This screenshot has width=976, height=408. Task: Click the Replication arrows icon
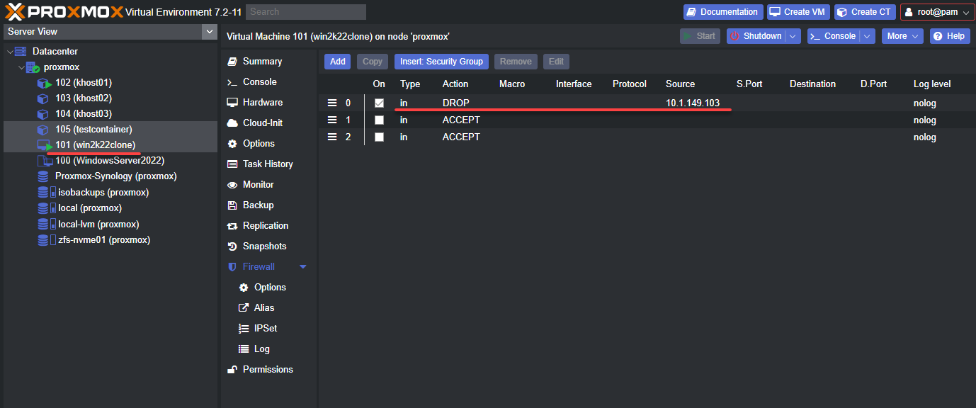(x=232, y=226)
